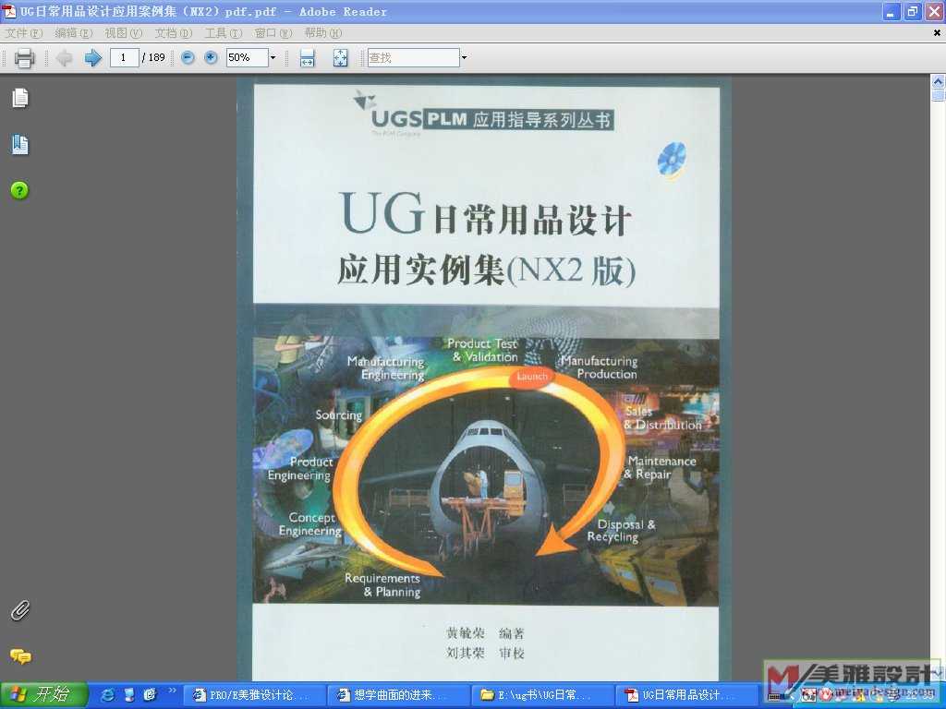This screenshot has height=709, width=946.
Task: Zoom in with the plus button
Action: coord(211,58)
